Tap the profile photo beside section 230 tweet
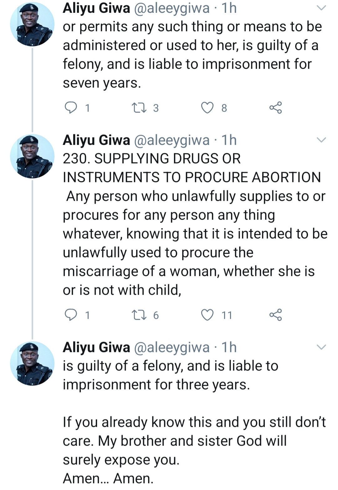Image resolution: width=338 pixels, height=490 pixels. [32, 156]
